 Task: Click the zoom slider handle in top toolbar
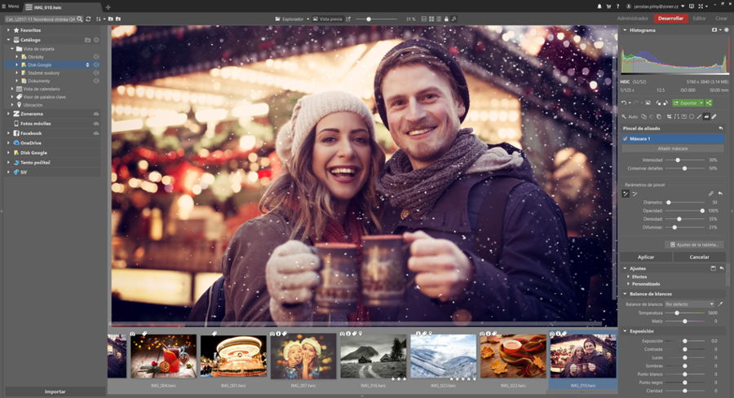tap(369, 20)
